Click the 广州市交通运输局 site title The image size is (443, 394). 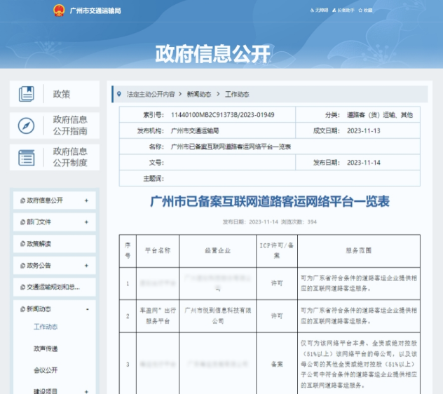coord(95,11)
